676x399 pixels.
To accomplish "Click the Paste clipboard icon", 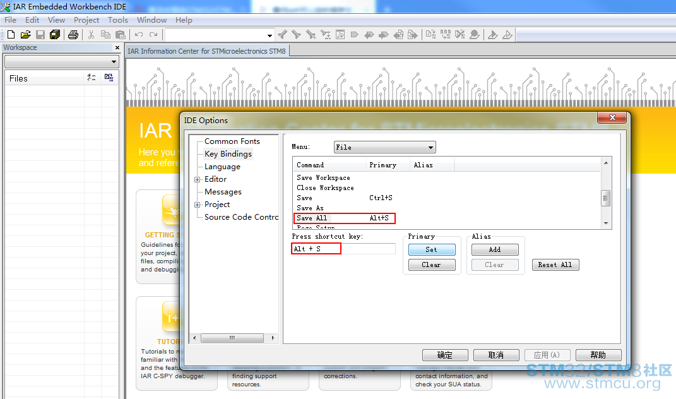I will [121, 35].
